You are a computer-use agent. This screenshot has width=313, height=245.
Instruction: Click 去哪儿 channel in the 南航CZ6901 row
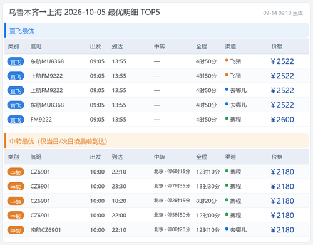[x=236, y=230]
